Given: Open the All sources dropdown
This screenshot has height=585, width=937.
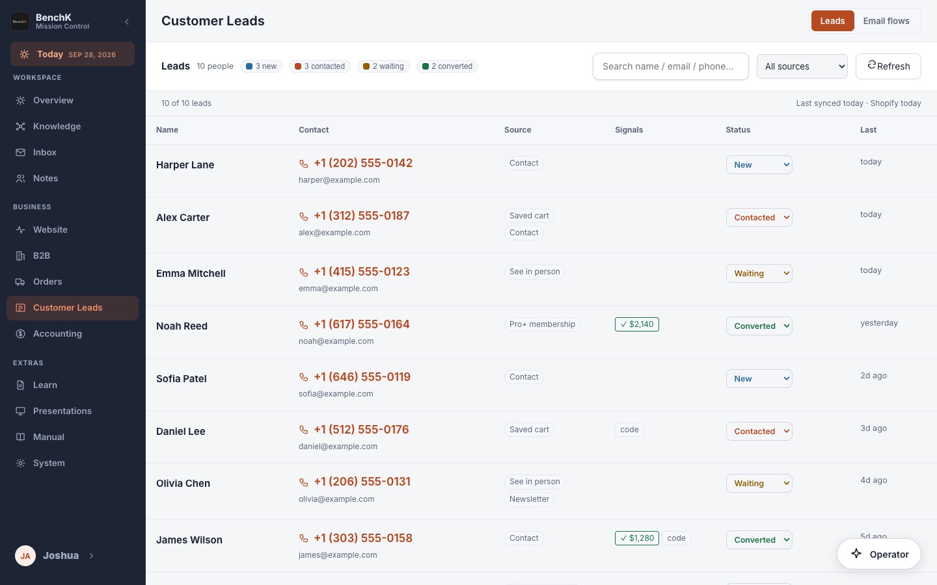Looking at the screenshot, I should (x=802, y=66).
